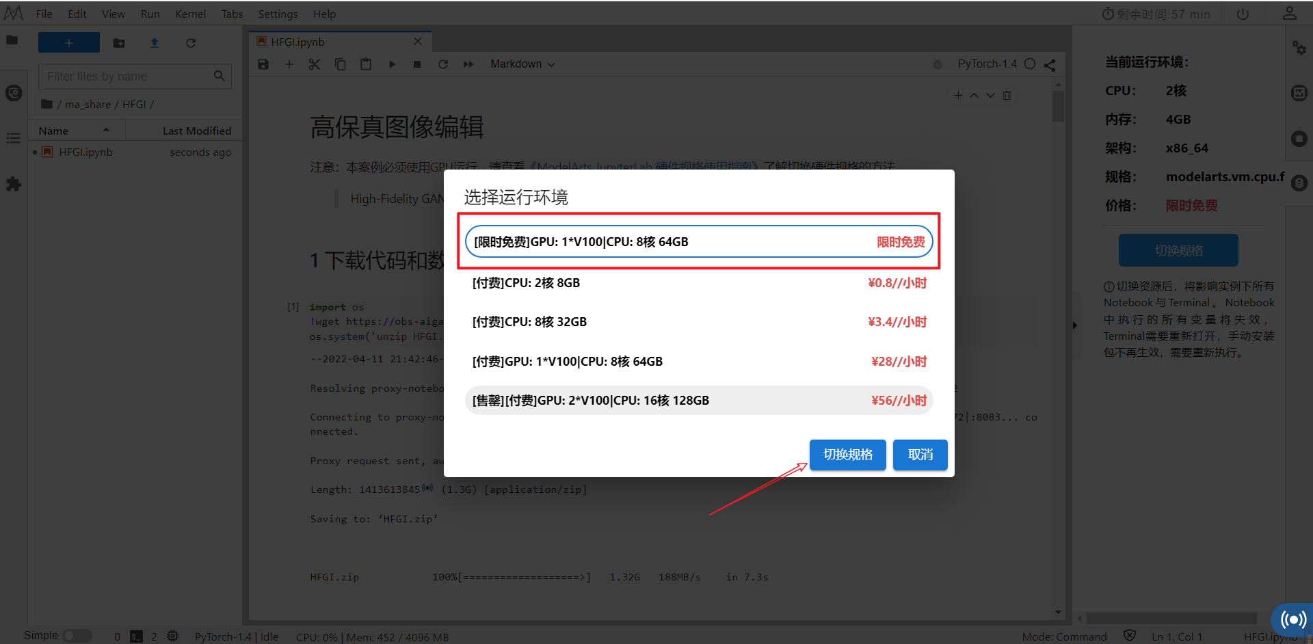The height and width of the screenshot is (644, 1313).
Task: Create a new folder in file browser
Action: [x=119, y=43]
